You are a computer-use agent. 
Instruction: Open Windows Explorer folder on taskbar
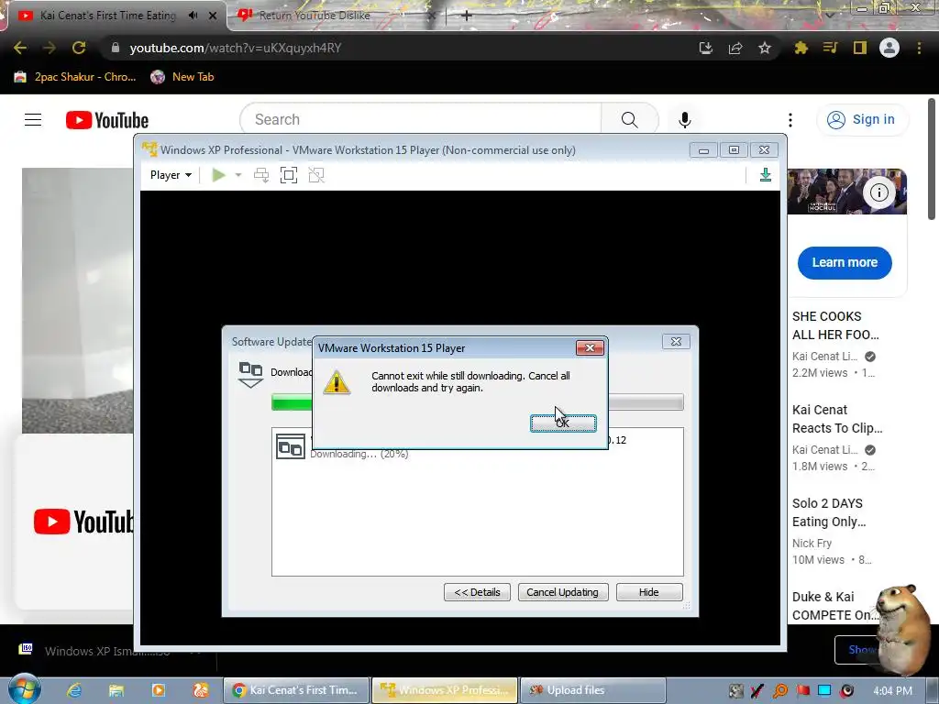pos(116,690)
